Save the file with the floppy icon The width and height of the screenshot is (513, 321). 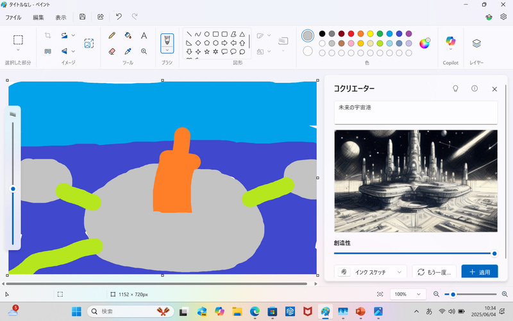click(x=83, y=17)
